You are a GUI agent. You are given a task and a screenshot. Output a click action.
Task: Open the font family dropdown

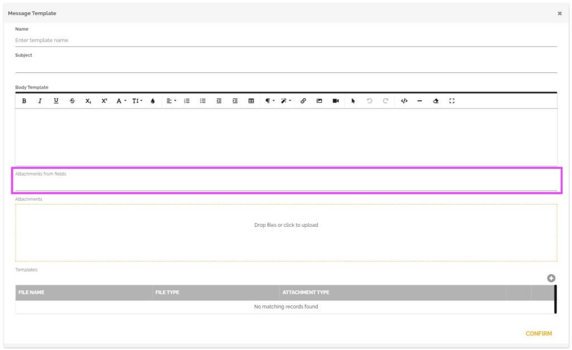click(x=121, y=101)
